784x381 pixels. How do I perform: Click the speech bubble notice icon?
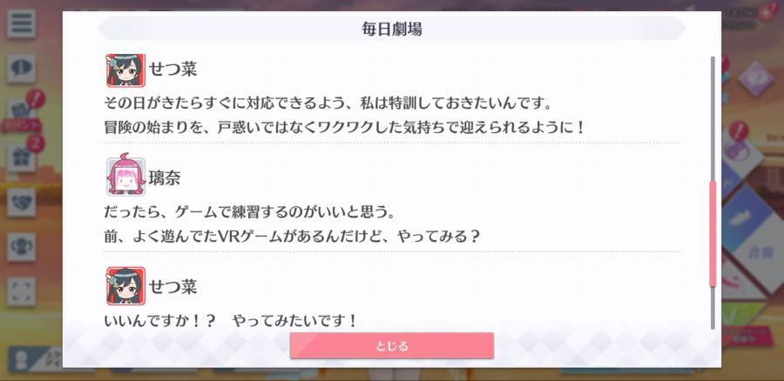tap(21, 68)
